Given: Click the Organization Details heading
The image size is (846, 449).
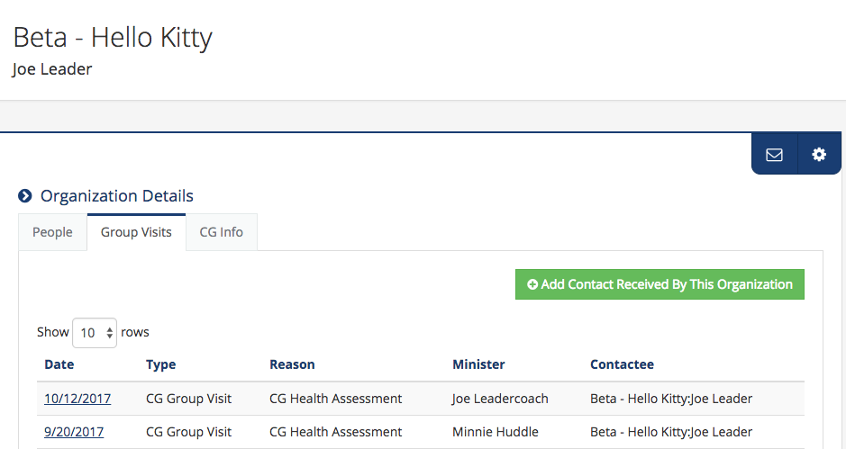Looking at the screenshot, I should pos(117,195).
